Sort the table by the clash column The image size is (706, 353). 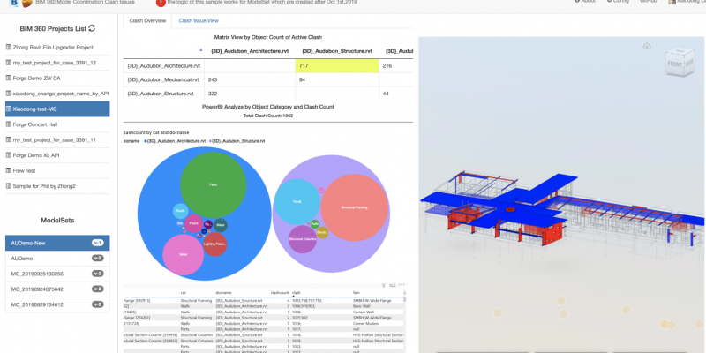coord(297,293)
